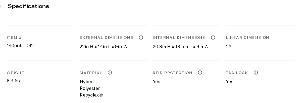Click the LINEAR DIMENSION label
The width and height of the screenshot is (300, 103).
(x=247, y=37)
